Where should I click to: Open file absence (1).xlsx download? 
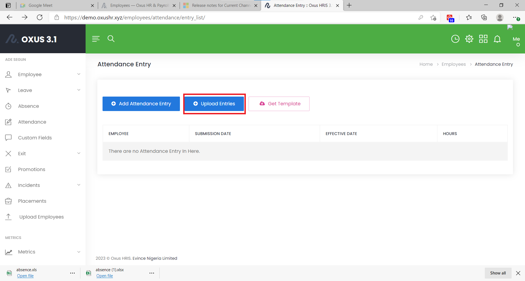pos(104,276)
